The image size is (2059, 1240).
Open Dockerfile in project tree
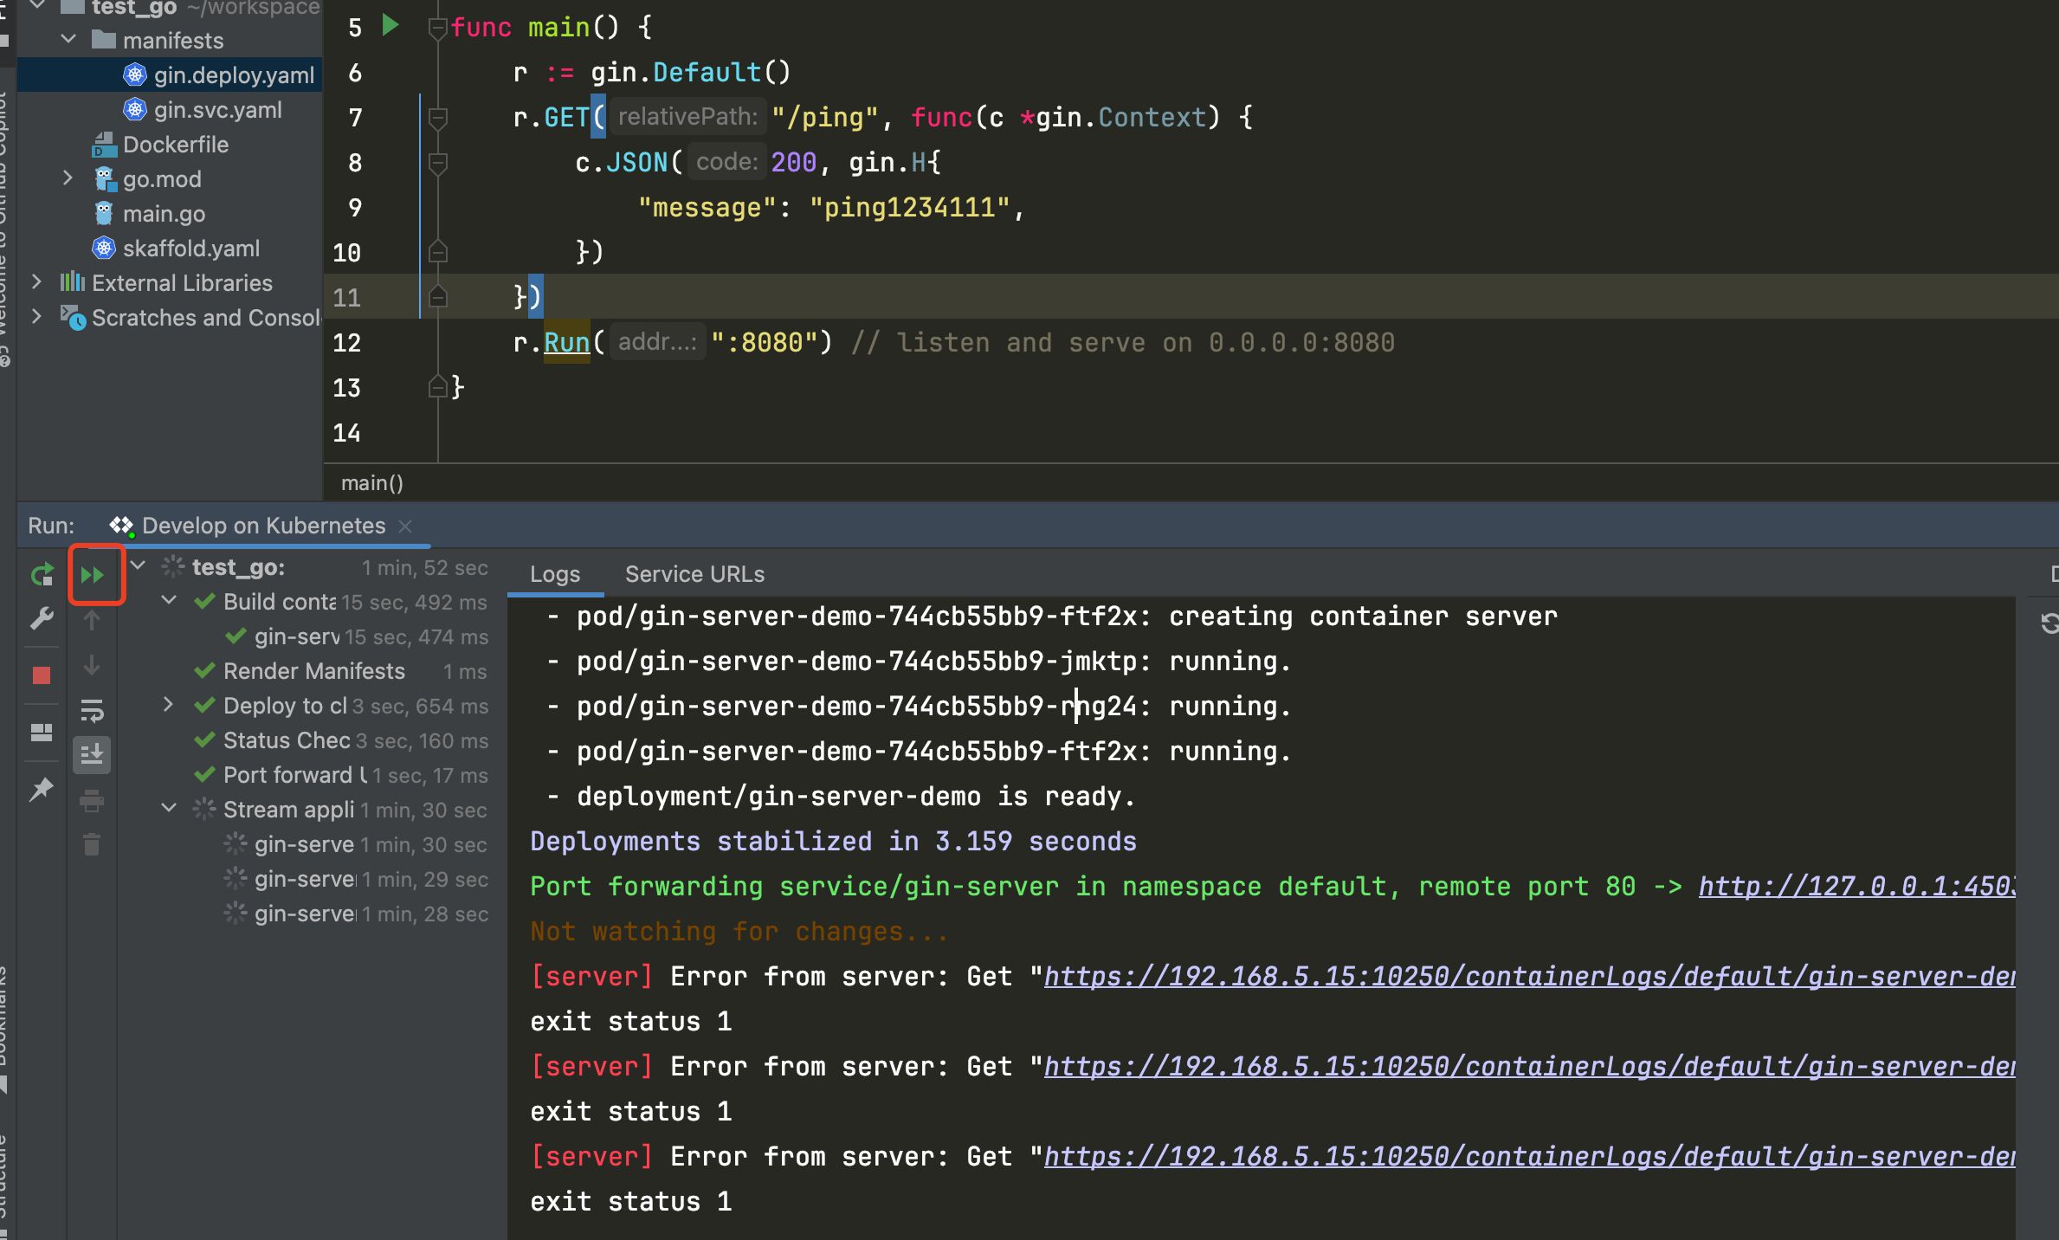(x=176, y=145)
